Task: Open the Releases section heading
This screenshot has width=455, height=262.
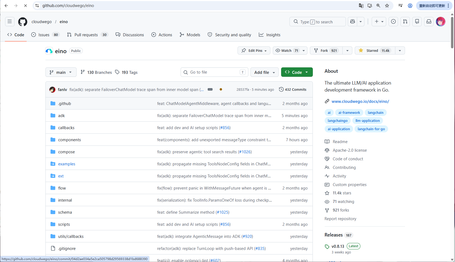Action: coord(334,235)
